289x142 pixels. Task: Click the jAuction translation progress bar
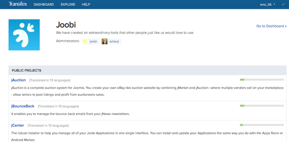pyautogui.click(x=262, y=80)
